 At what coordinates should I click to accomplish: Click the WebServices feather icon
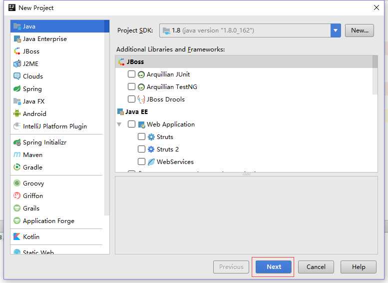[x=151, y=162]
